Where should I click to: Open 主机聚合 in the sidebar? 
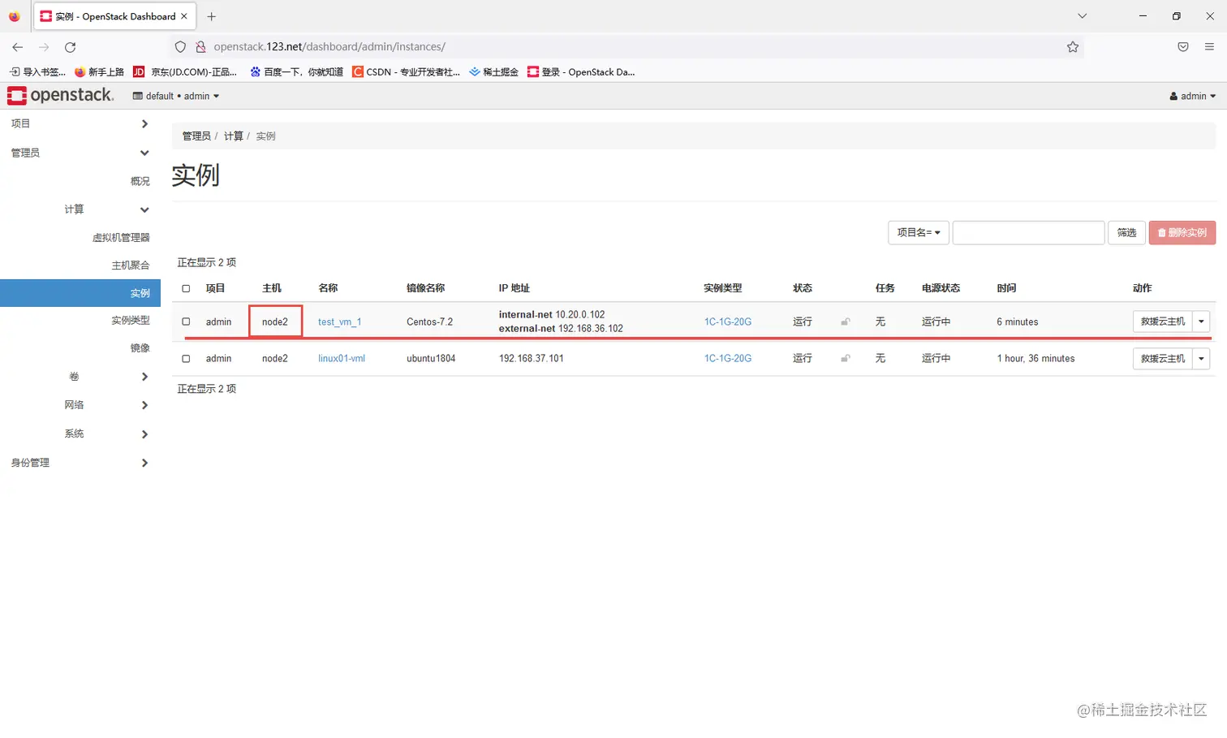[x=131, y=265]
